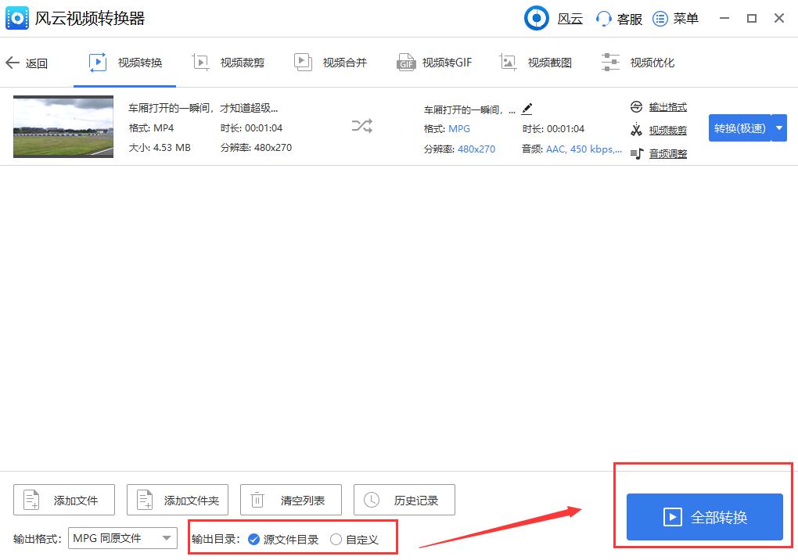Image resolution: width=798 pixels, height=560 pixels.
Task: Select 源文件目录 as output directory
Action: click(x=254, y=539)
